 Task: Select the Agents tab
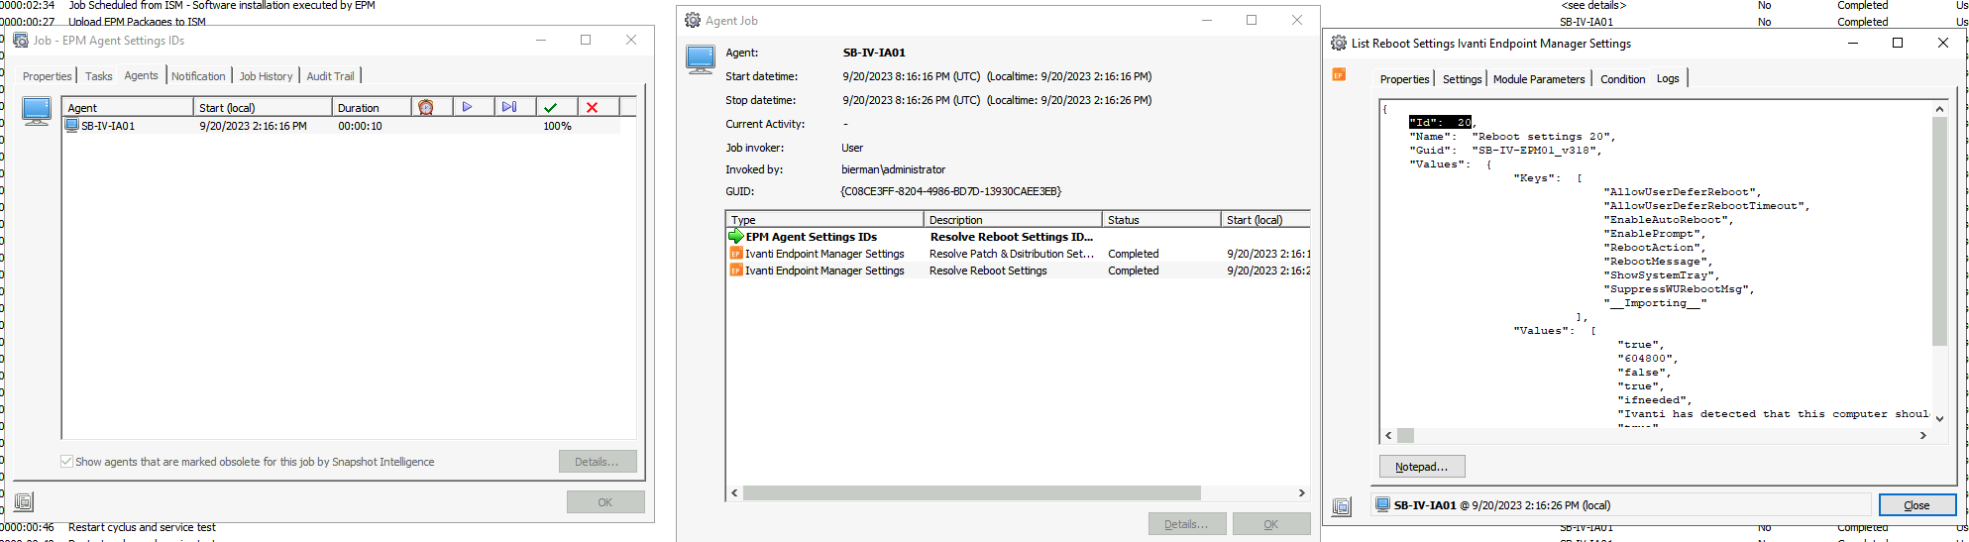pos(141,75)
